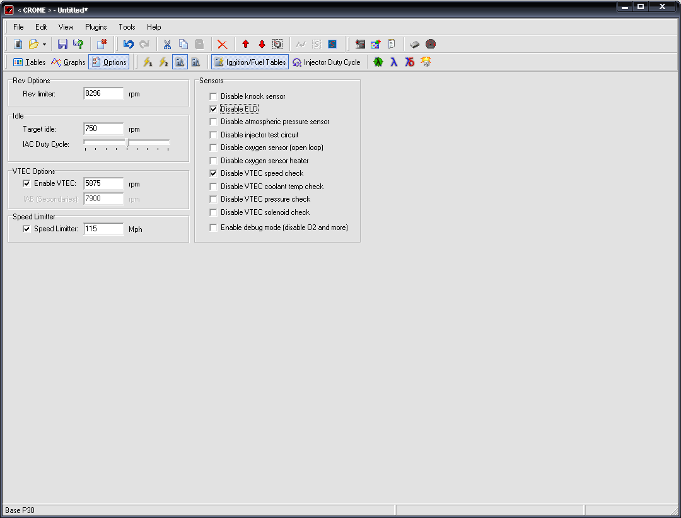Screen dimensions: 681x518
Task: Click the Save (floppy disk) icon
Action: tap(62, 44)
